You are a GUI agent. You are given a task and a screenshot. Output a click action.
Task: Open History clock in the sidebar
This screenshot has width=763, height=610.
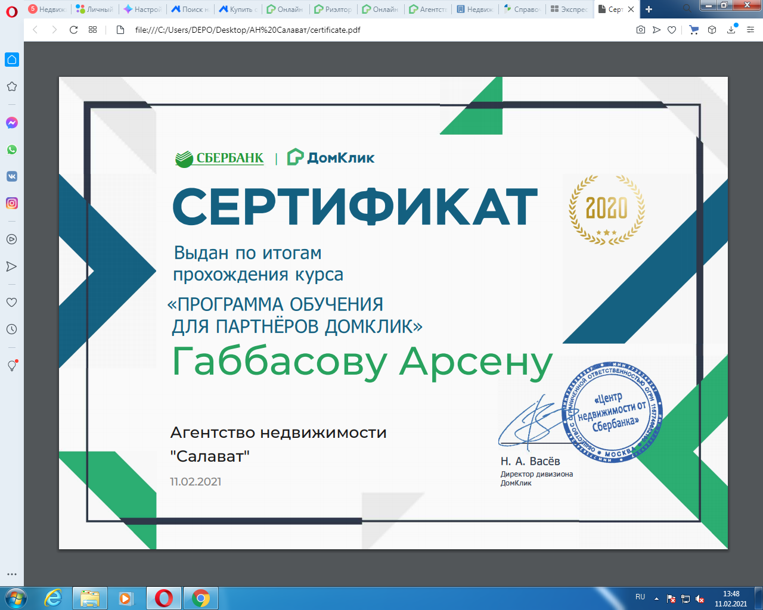click(11, 329)
